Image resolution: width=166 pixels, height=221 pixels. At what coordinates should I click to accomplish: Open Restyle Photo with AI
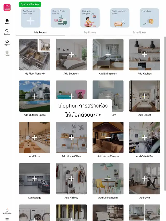(x=60, y=18)
